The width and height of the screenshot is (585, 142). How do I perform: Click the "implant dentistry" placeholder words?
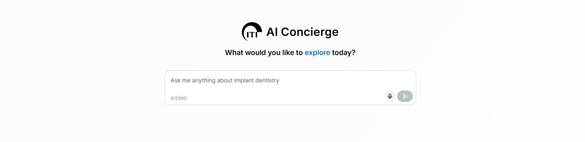pos(257,80)
